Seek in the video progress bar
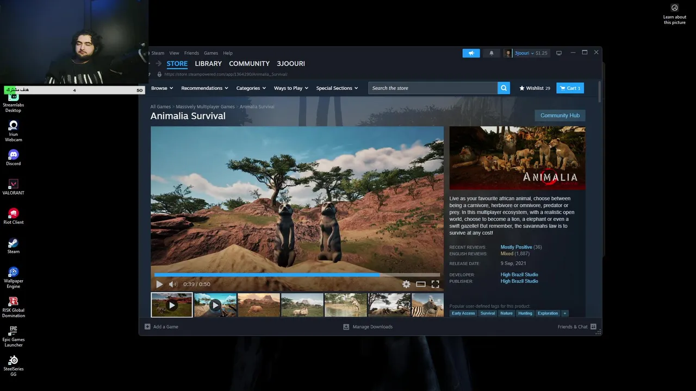 (x=297, y=275)
